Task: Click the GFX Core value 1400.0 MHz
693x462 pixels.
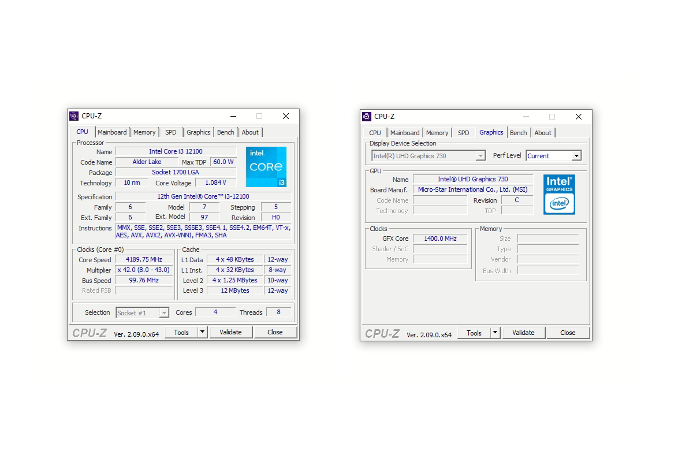Action: [x=440, y=238]
